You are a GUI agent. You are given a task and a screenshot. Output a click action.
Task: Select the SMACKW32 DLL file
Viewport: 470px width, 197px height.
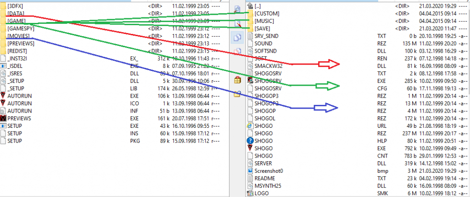[x=358, y=66]
